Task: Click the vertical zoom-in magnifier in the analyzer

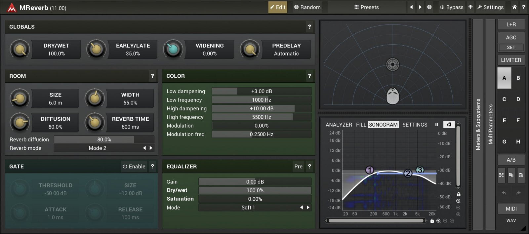Action: click(x=459, y=201)
